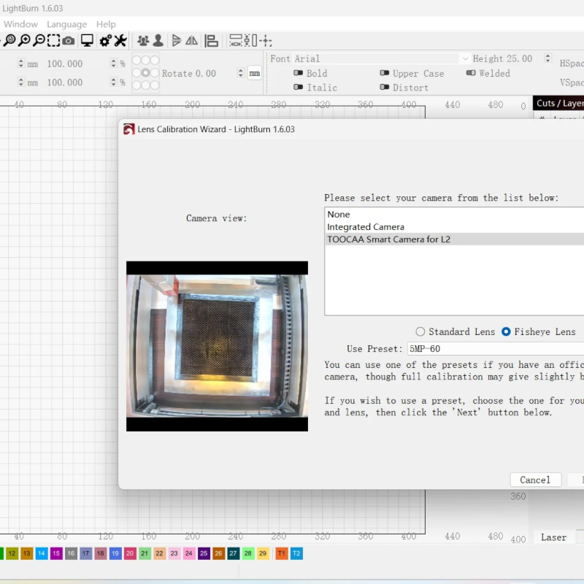Click the make same height icon
This screenshot has height=584, width=584.
[250, 40]
